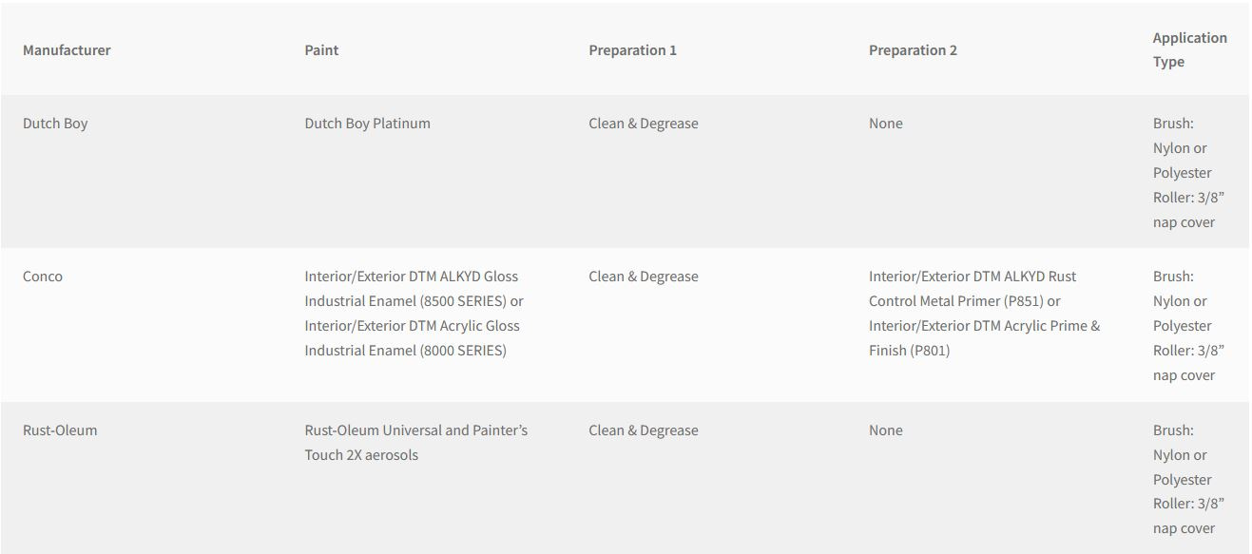1252x554 pixels.
Task: Click Preparation 2 None in Rust-Oleum row
Action: click(885, 430)
